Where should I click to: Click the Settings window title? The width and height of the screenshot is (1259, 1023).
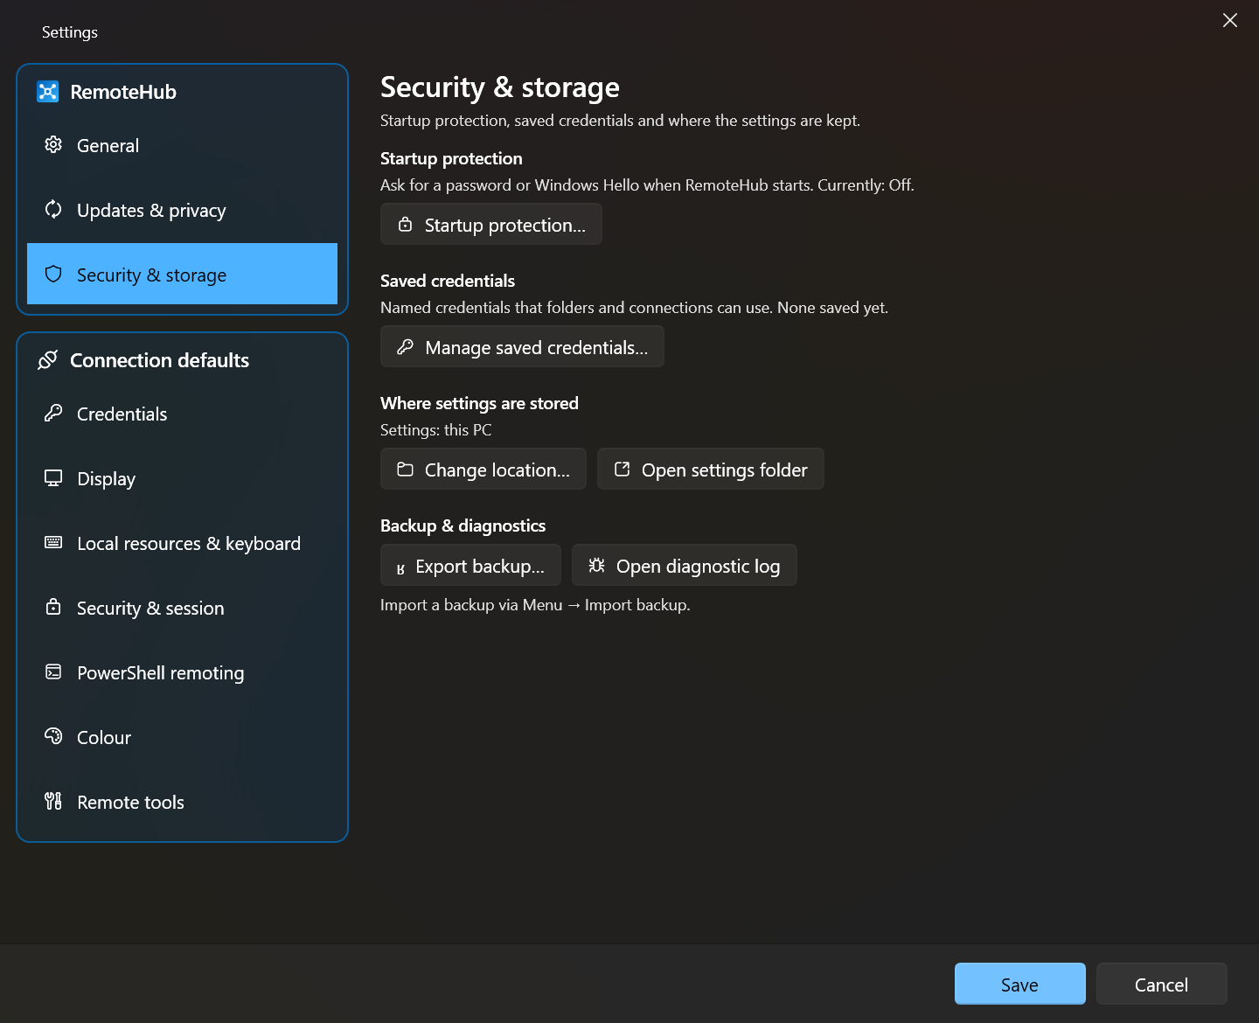tap(70, 32)
